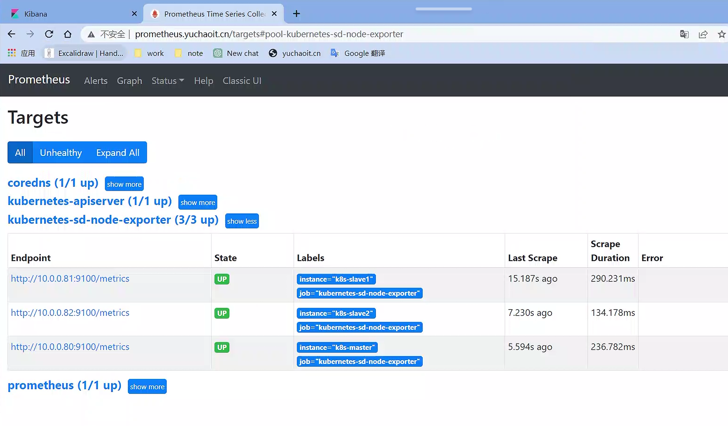Screen dimensions: 728x426
Task: Open a new tab with plus icon
Action: pos(296,14)
